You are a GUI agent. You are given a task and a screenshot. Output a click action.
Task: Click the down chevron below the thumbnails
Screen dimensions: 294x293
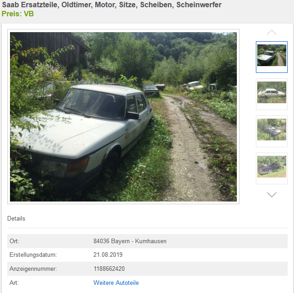point(271,195)
